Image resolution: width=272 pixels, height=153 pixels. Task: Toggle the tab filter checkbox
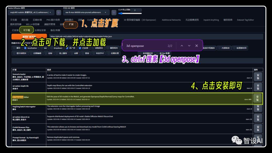point(42,48)
